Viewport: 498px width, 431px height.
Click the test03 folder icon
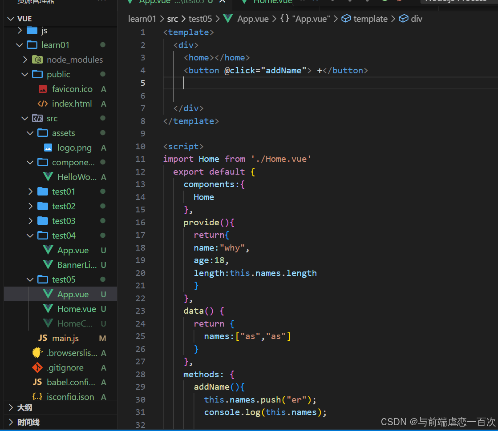43,221
